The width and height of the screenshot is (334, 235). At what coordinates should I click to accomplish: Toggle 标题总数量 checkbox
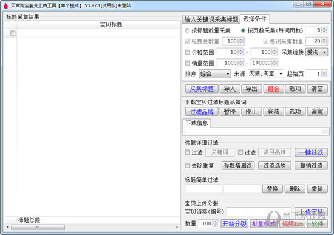(188, 41)
